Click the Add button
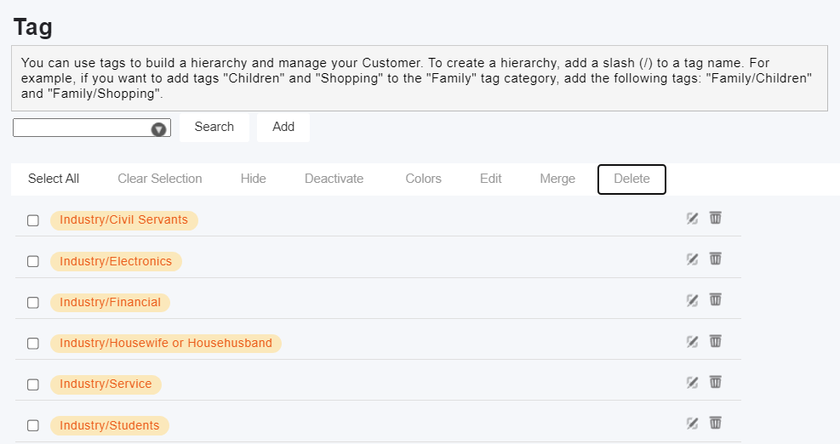This screenshot has height=444, width=840. [283, 127]
